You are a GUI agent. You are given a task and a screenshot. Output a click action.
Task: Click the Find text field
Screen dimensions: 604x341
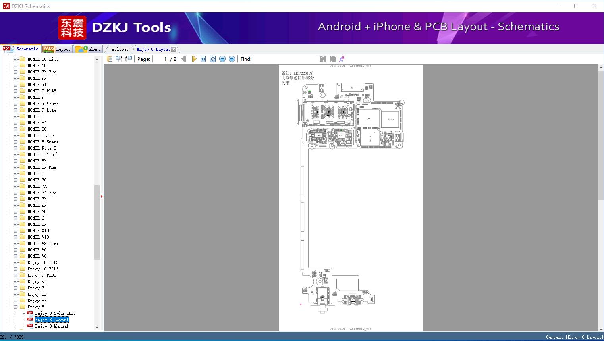(x=286, y=59)
